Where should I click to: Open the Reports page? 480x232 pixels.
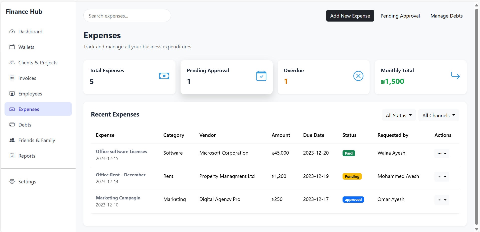pos(38,156)
